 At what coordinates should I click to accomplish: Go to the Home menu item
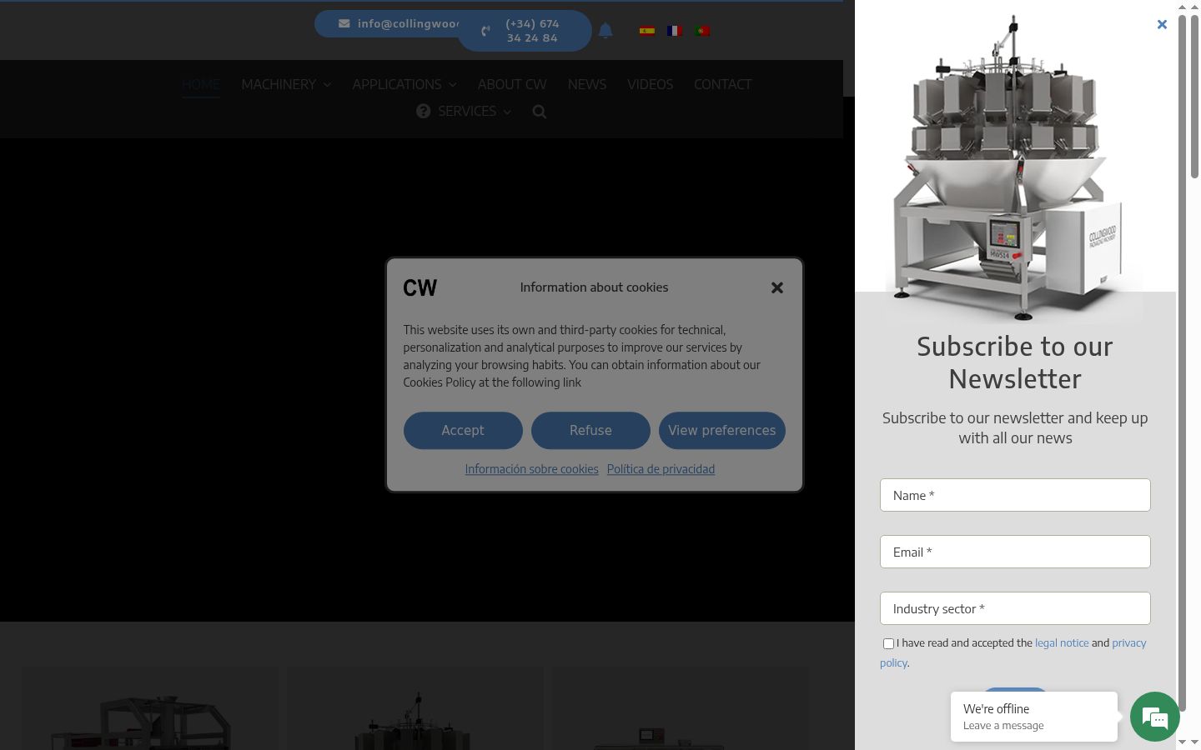pos(201,84)
